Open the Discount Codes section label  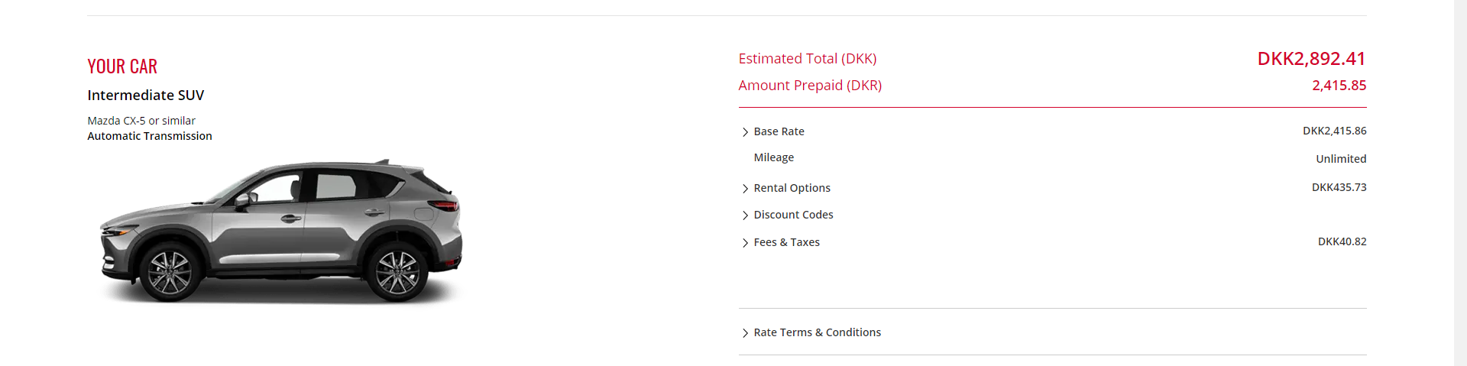coord(793,215)
